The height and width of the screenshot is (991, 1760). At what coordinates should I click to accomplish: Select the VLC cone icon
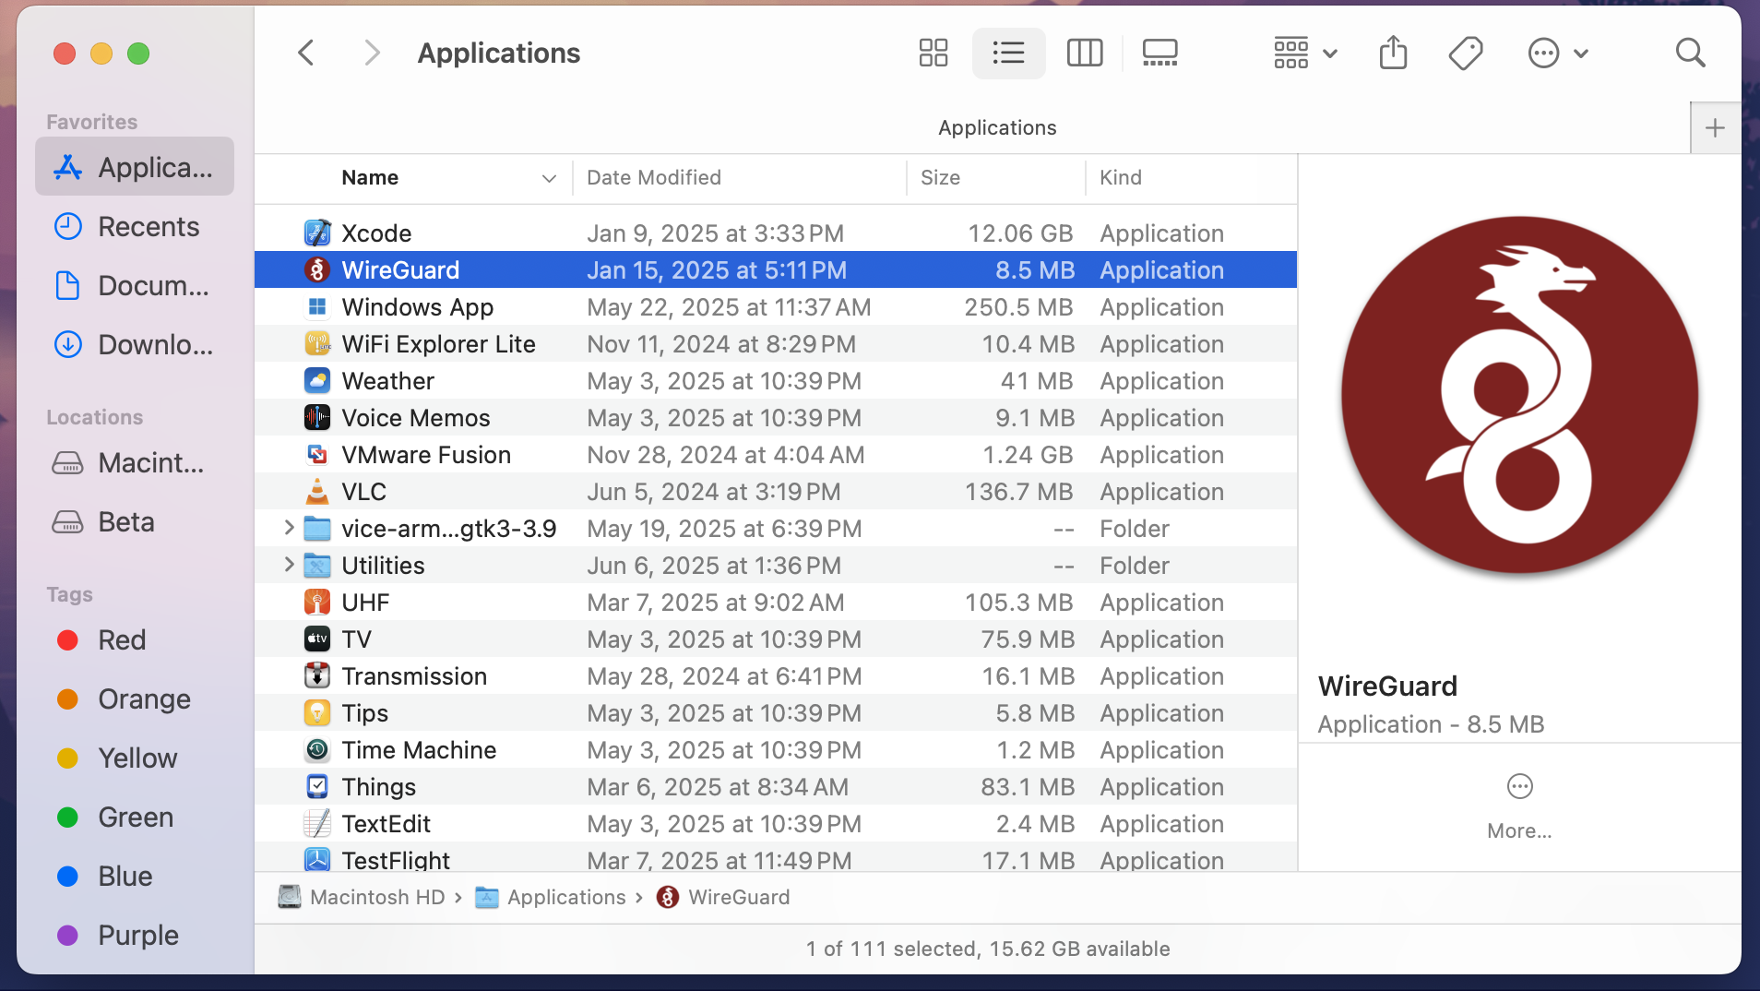point(317,491)
